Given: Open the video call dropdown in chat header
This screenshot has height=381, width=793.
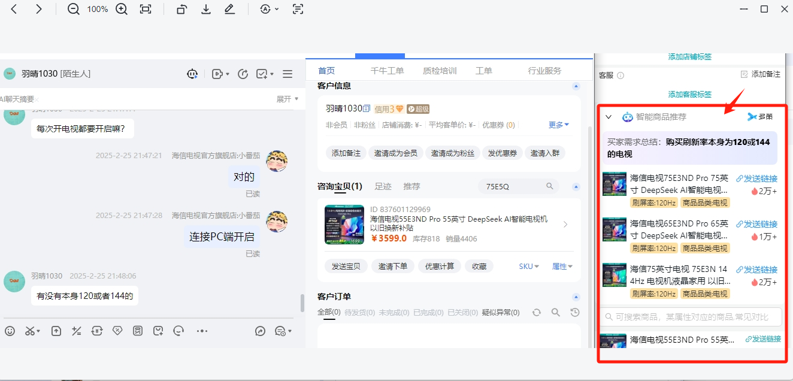Looking at the screenshot, I should pyautogui.click(x=220, y=74).
